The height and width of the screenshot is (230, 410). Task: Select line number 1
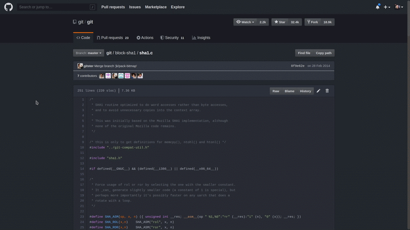83,100
